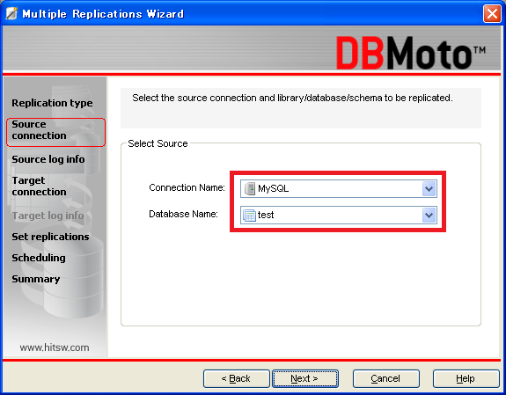506x395 pixels.
Task: Open the MySQL connection combo box
Action: [x=339, y=189]
